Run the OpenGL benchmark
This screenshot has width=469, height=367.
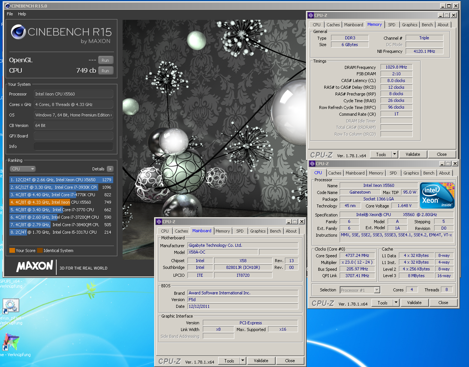click(x=105, y=60)
